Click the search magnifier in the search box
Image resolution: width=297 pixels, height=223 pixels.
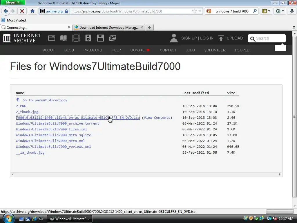coord(255,11)
